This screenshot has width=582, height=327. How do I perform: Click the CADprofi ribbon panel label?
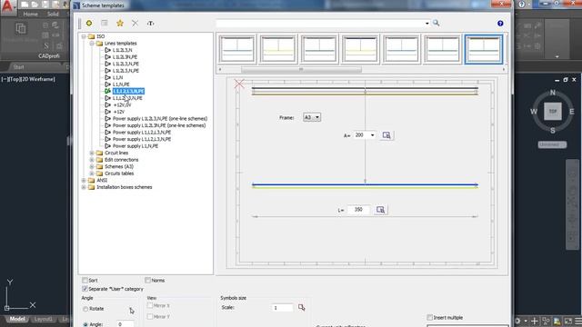(x=48, y=56)
